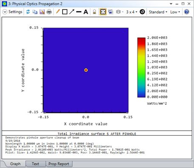Select the pencil annotate tool

click(58, 11)
